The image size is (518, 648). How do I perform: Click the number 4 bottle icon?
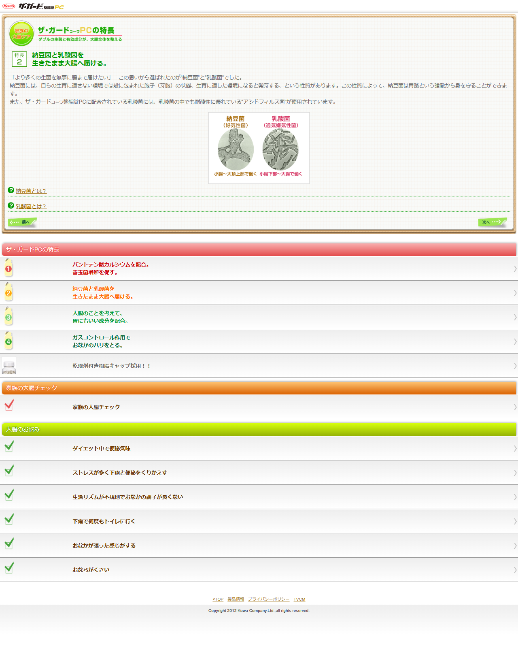coord(8,341)
